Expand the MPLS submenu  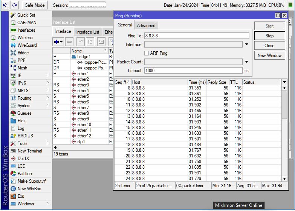[x=47, y=90]
